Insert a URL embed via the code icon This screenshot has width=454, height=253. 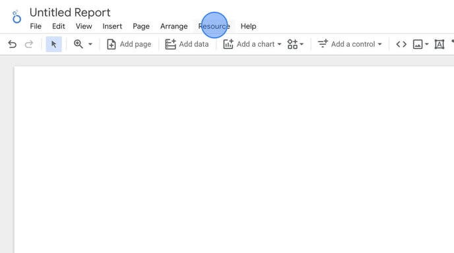tap(401, 44)
